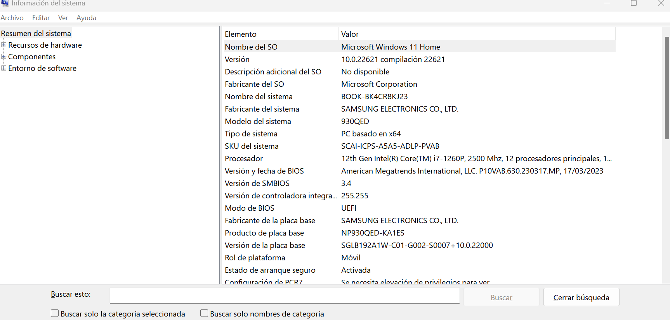Minimize the Información del sistema window

[607, 3]
